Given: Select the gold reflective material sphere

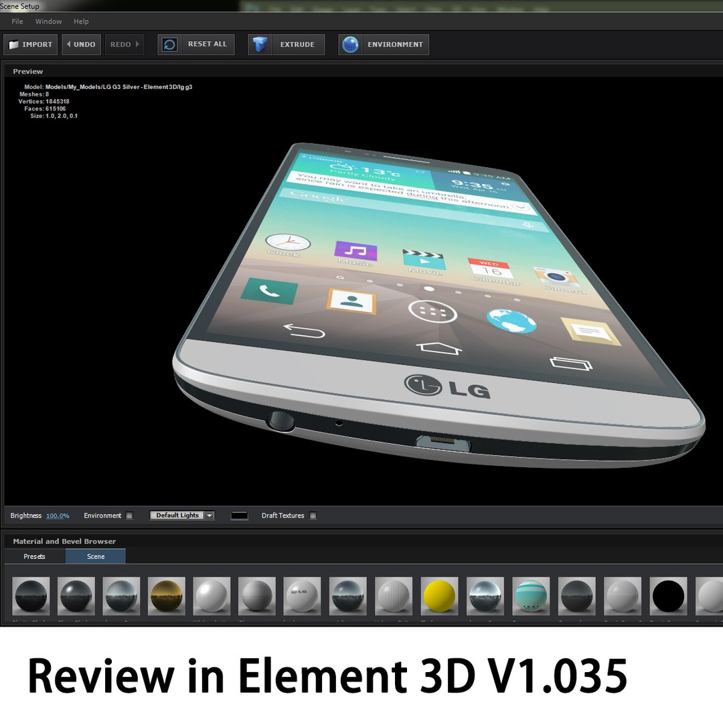Looking at the screenshot, I should click(167, 596).
